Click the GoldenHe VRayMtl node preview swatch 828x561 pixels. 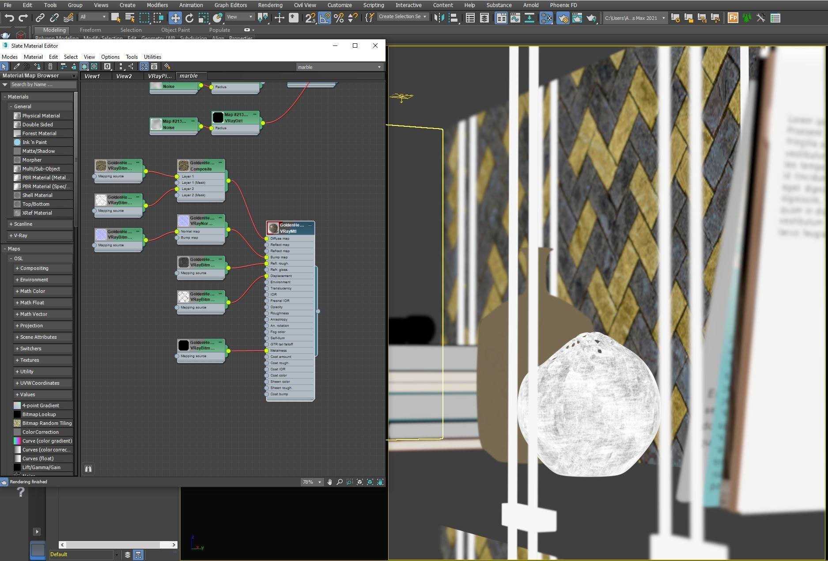coord(273,228)
